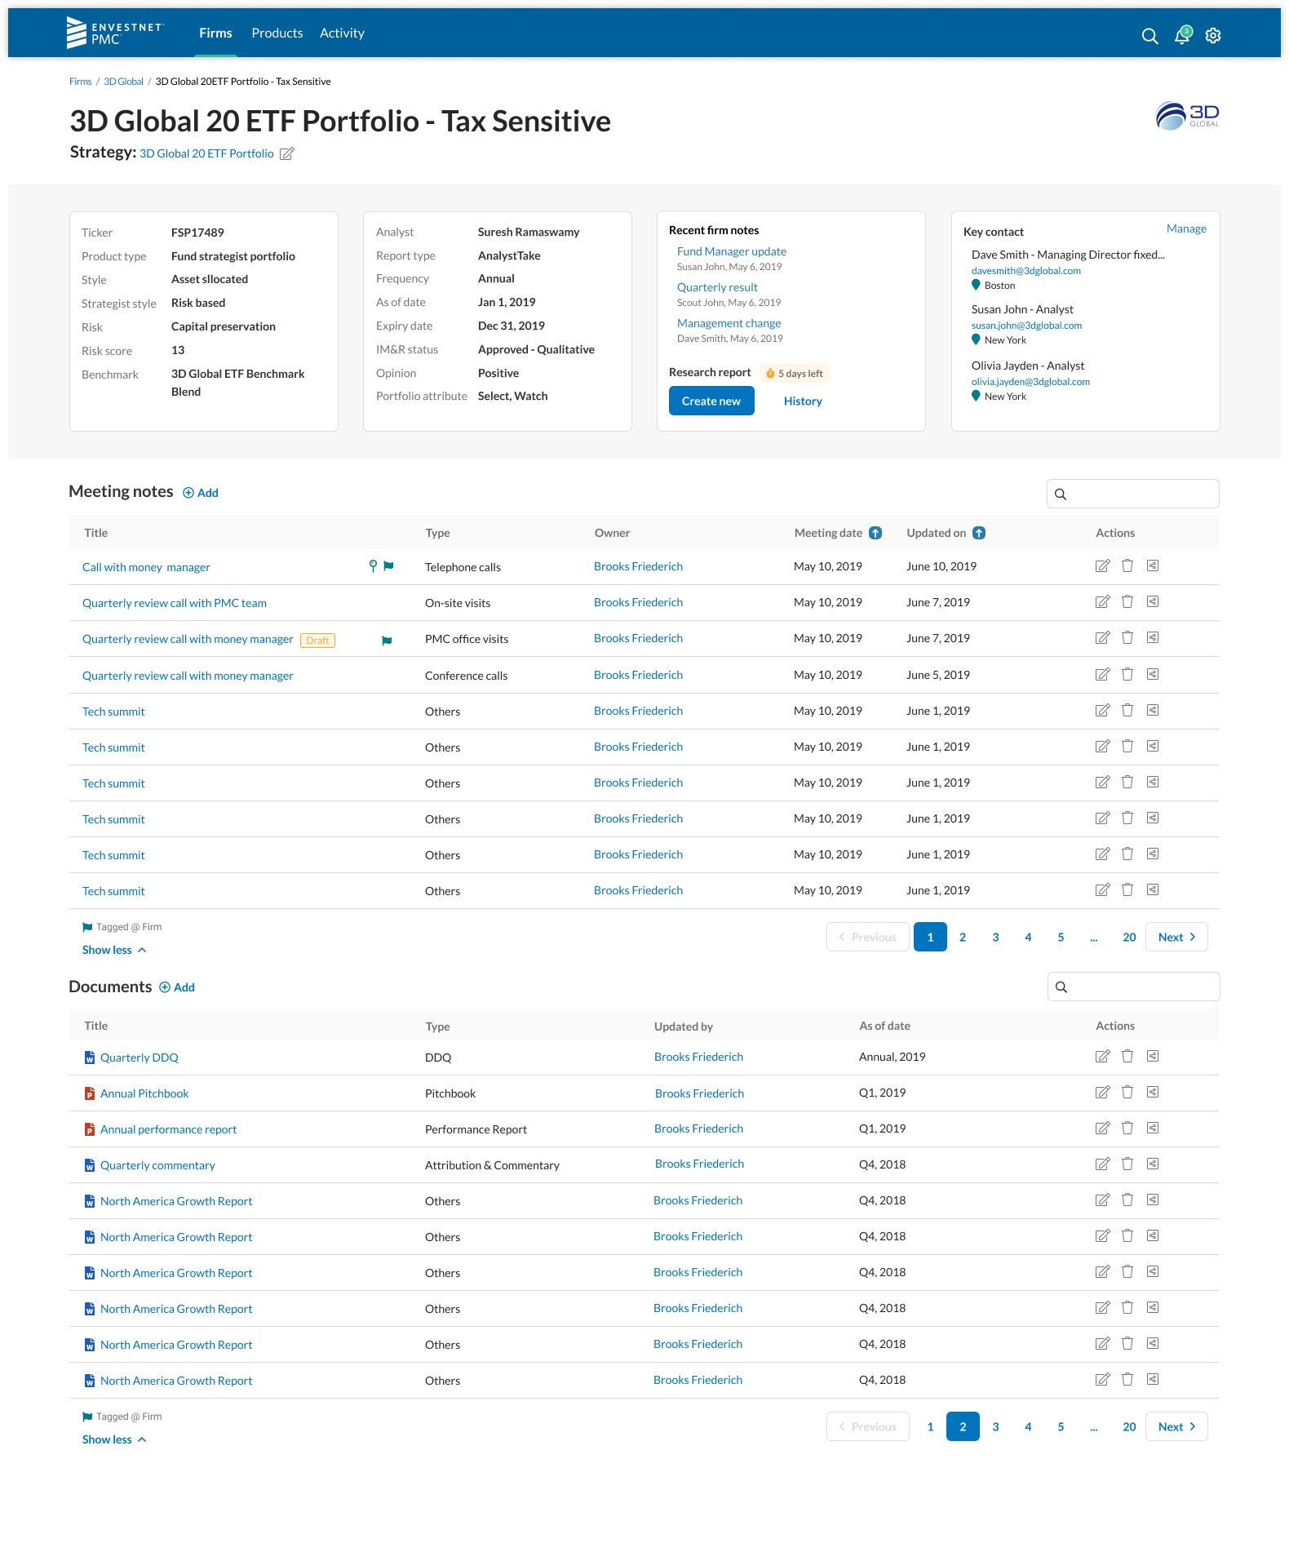Open page 5 of meeting notes
1289x1561 pixels.
tap(1061, 938)
